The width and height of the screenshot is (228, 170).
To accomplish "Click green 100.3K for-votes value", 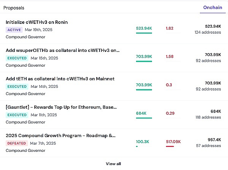I will click(x=142, y=142).
